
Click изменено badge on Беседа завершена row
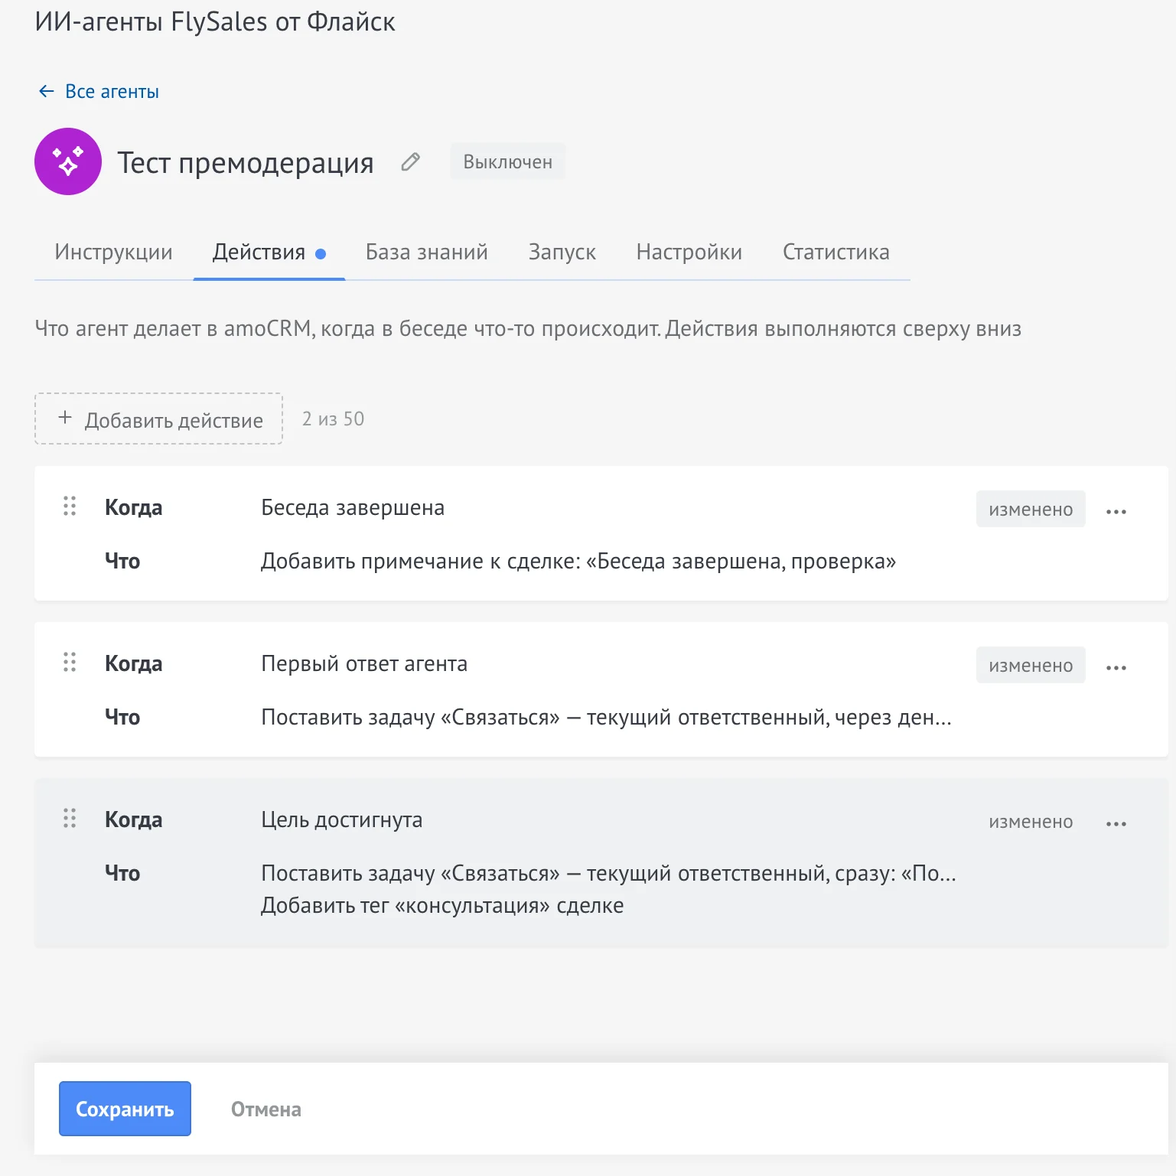pos(1031,509)
